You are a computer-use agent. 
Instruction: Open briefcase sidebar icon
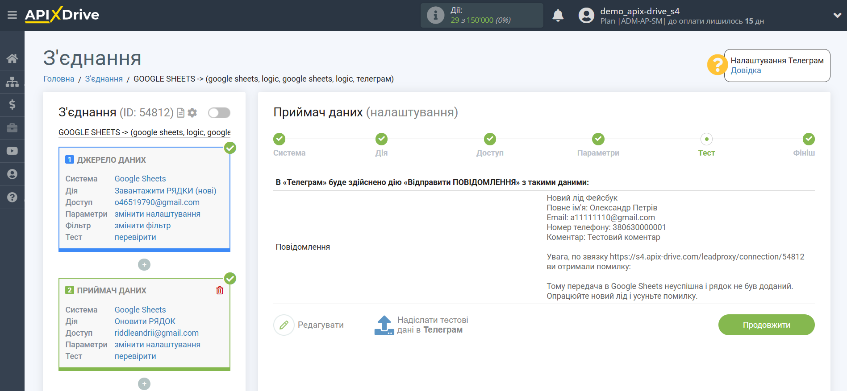pyautogui.click(x=12, y=128)
